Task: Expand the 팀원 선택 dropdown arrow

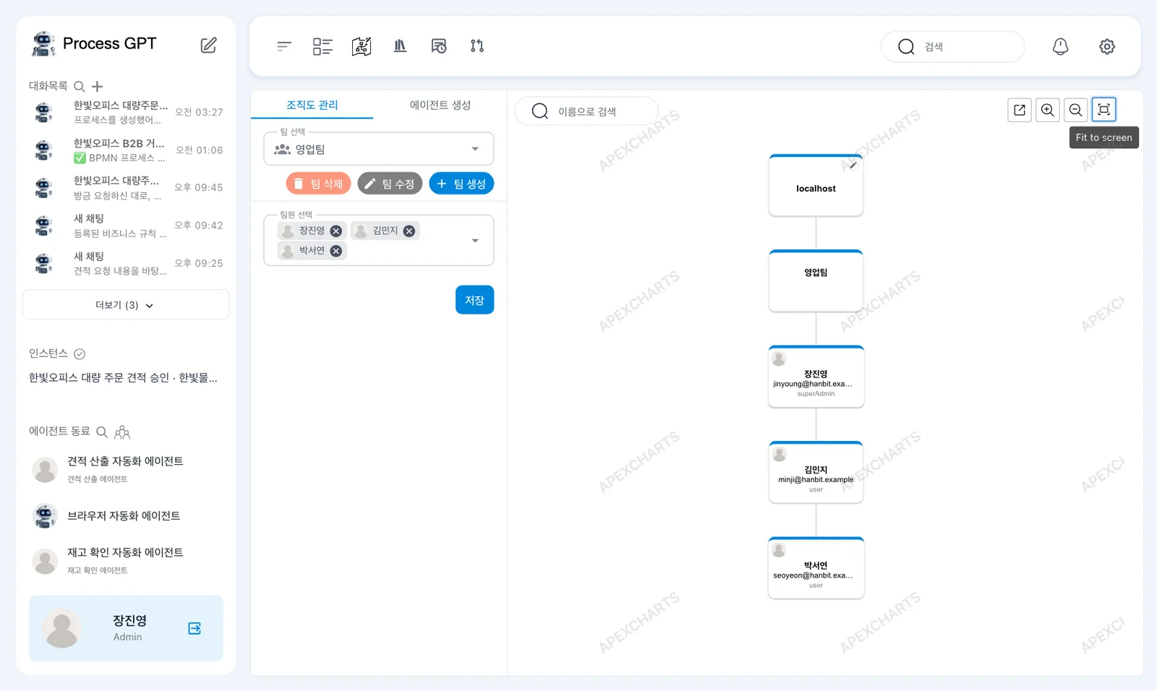Action: (x=475, y=241)
